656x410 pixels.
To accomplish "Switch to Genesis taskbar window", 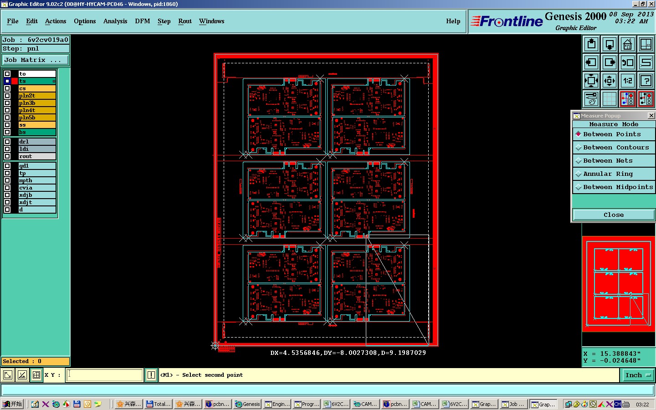I will 247,404.
